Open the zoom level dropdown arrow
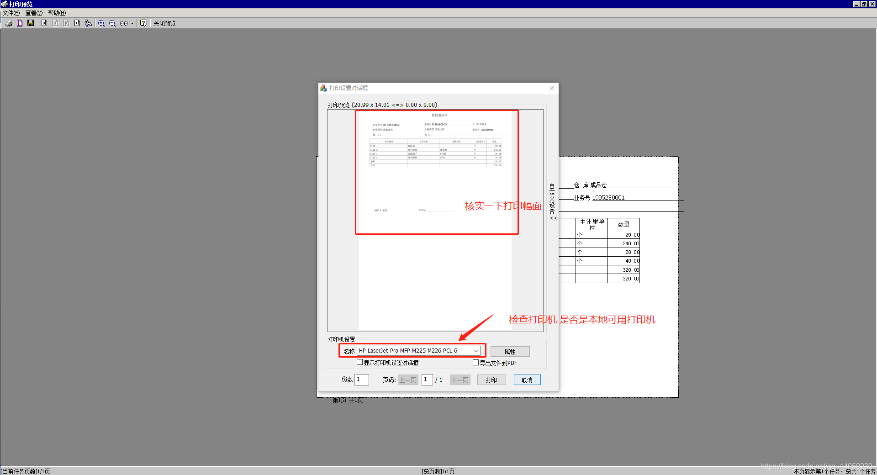Screen dimensions: 877x475 coord(132,23)
